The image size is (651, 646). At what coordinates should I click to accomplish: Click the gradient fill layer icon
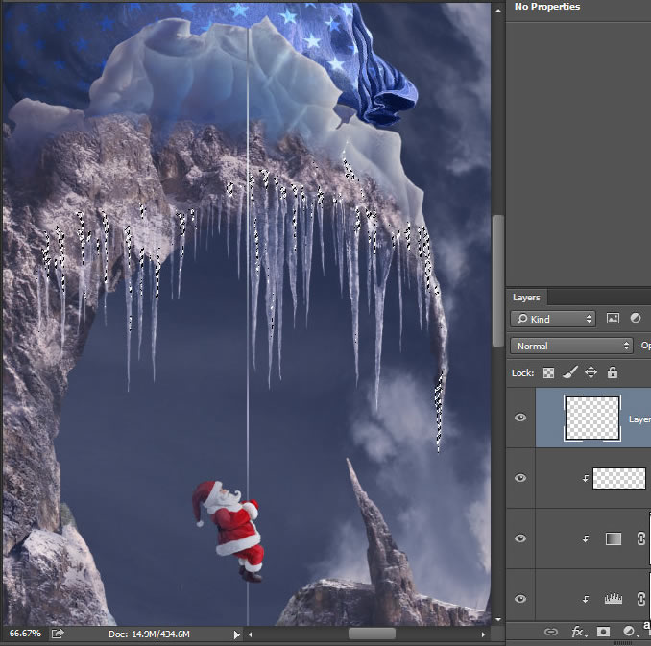(x=613, y=539)
